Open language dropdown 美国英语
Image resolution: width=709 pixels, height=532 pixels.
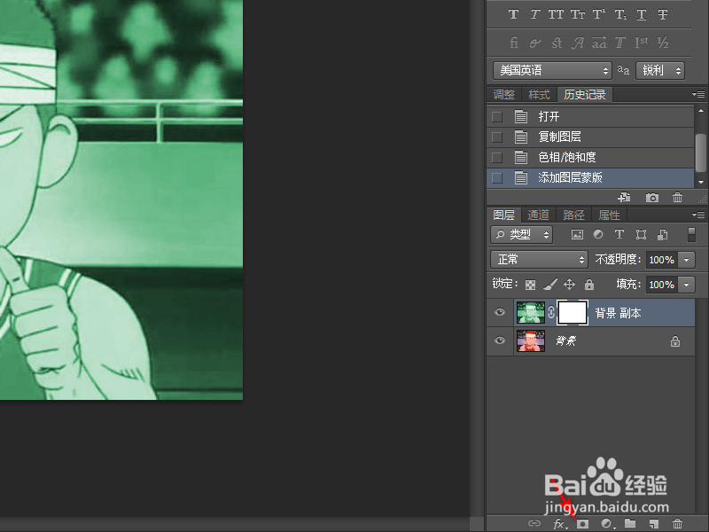[552, 71]
